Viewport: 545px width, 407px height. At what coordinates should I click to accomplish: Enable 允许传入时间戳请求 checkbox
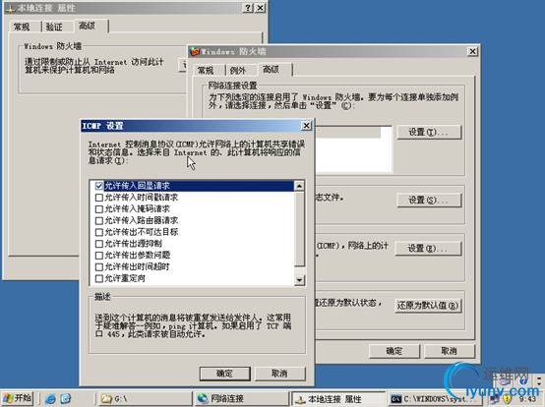pyautogui.click(x=99, y=198)
